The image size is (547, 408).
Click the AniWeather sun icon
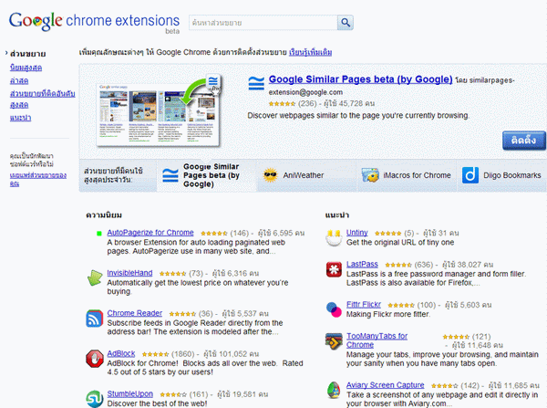click(270, 175)
